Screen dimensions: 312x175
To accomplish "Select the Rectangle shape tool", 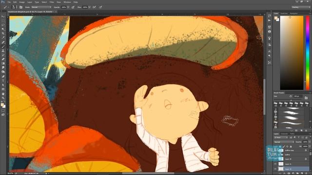I will 3,89.
